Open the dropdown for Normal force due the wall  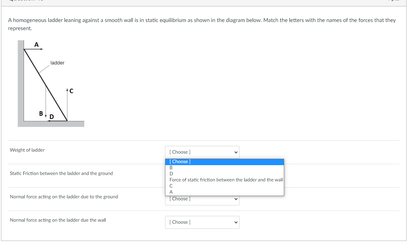(202, 222)
